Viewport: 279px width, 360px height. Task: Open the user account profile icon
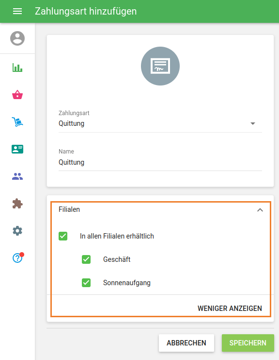pos(17,38)
